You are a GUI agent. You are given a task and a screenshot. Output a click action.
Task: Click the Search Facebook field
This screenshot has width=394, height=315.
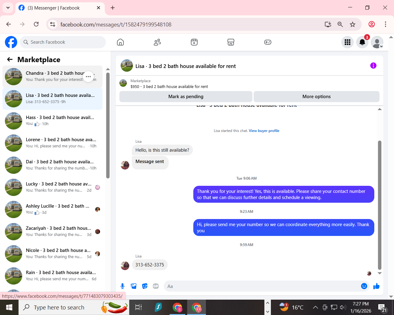point(63,42)
